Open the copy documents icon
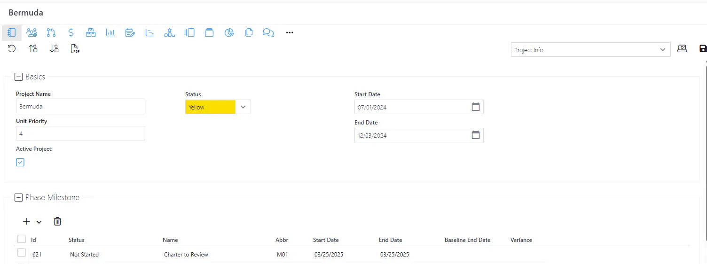This screenshot has height=264, width=707. coord(249,33)
